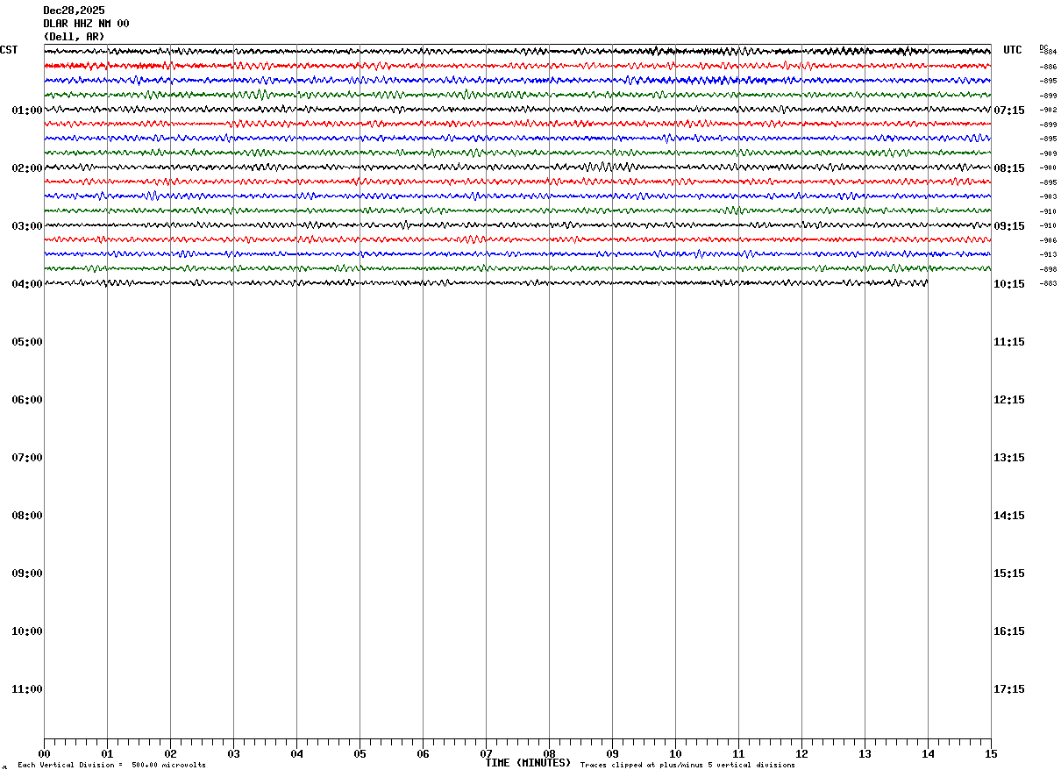Click the 11:15 UTC time label

(1009, 342)
